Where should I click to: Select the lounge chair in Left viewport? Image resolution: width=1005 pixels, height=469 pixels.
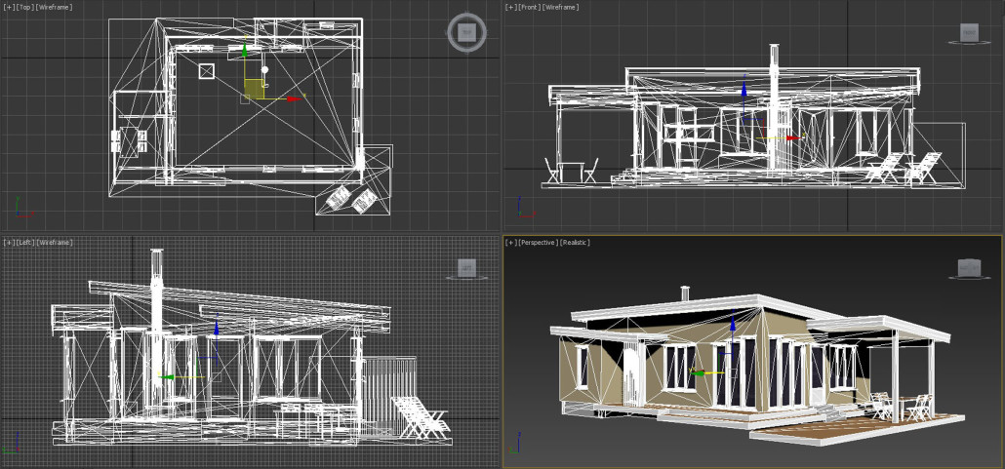420,417
